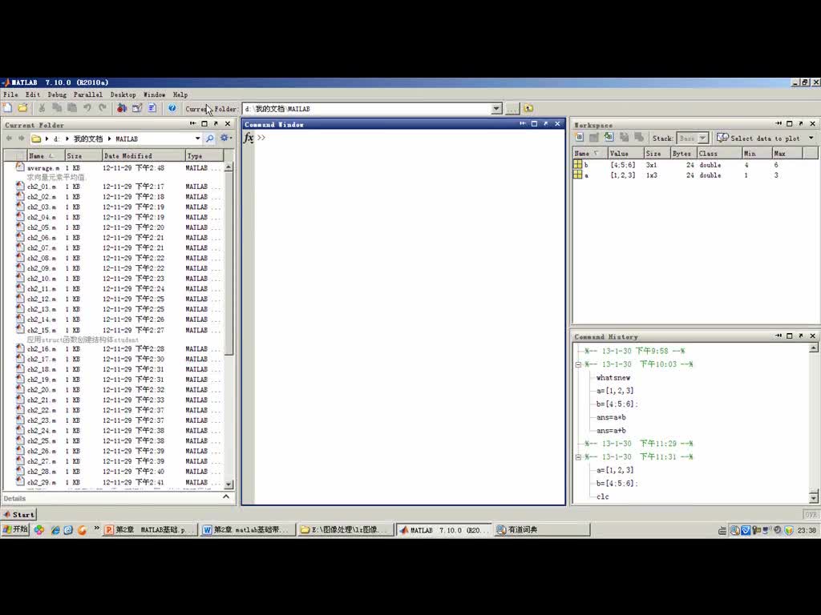Click the Open file toolbar icon
This screenshot has height=615, width=821.
click(22, 108)
